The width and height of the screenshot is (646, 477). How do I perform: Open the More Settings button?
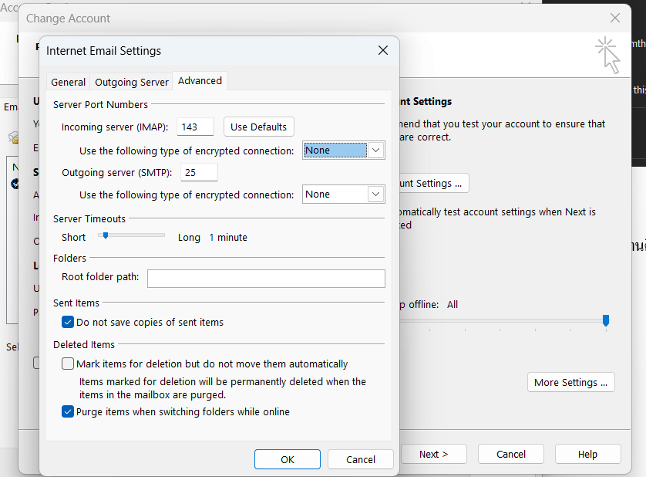570,382
